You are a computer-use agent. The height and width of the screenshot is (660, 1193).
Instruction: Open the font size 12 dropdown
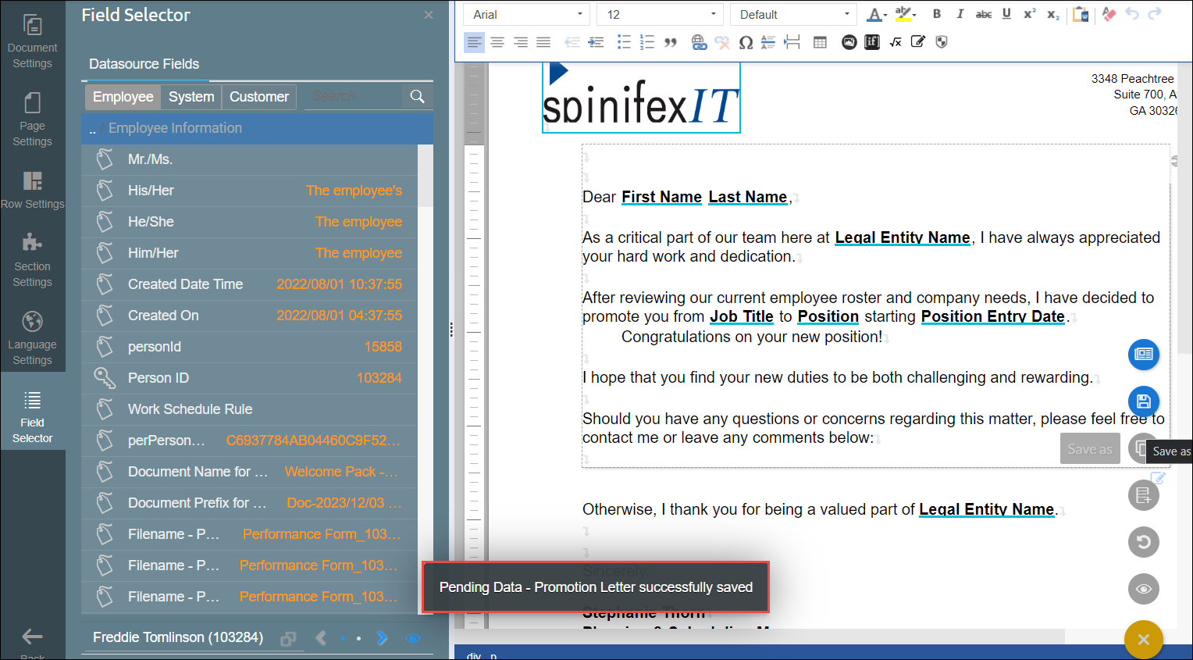point(661,14)
